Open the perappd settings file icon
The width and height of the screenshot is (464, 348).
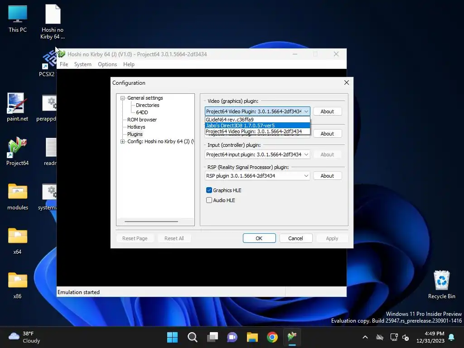(47, 108)
